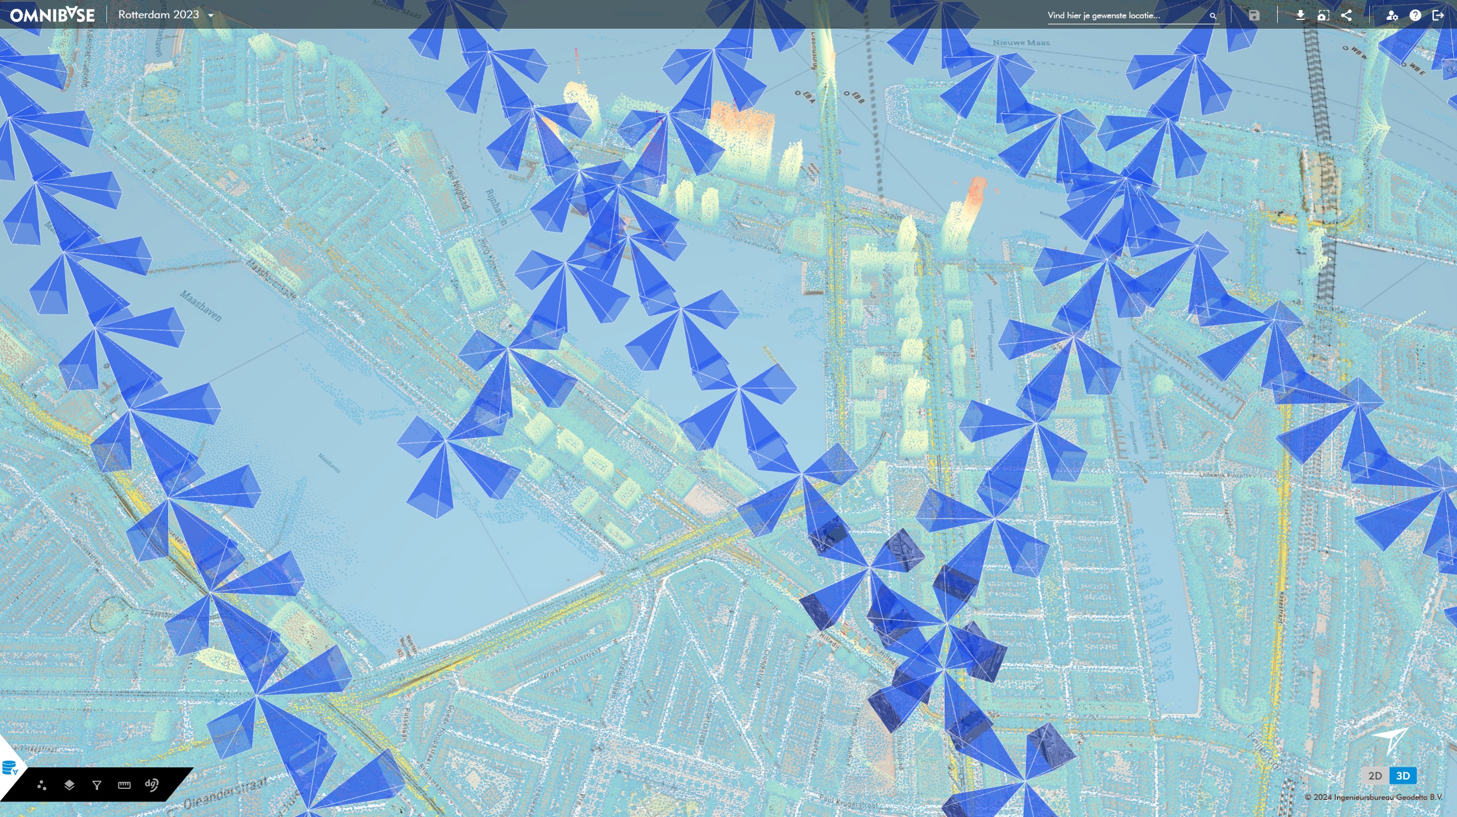Click the download icon

tap(1300, 15)
